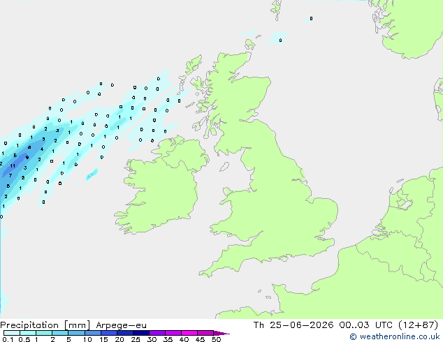Click the "30" legend scale label
Viewport: 443px width, 342px height.
pyautogui.click(x=152, y=339)
